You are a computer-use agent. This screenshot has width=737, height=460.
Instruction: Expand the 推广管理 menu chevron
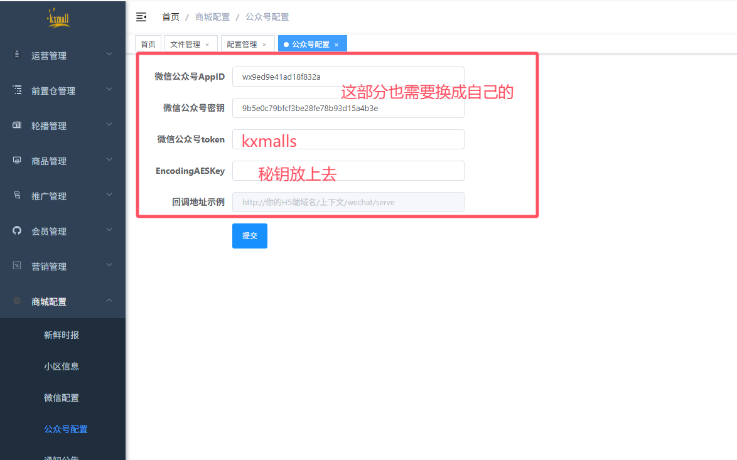(x=109, y=195)
